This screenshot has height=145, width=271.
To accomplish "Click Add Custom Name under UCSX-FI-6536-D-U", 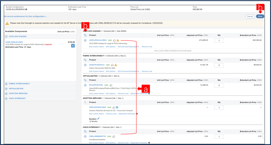I will coord(97,71).
